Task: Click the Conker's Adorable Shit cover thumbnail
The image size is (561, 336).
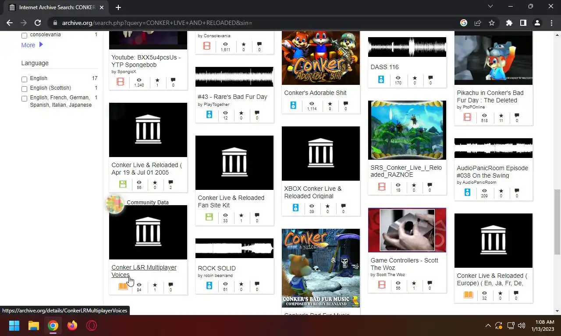Action: (x=320, y=58)
